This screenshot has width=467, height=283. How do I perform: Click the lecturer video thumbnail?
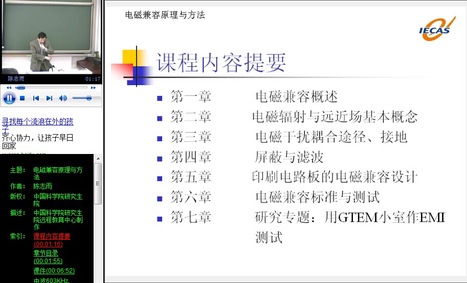pos(51,37)
